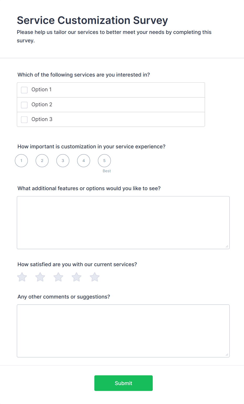The image size is (244, 404).
Task: Choose the middle satisfaction star
Action: coord(58,277)
